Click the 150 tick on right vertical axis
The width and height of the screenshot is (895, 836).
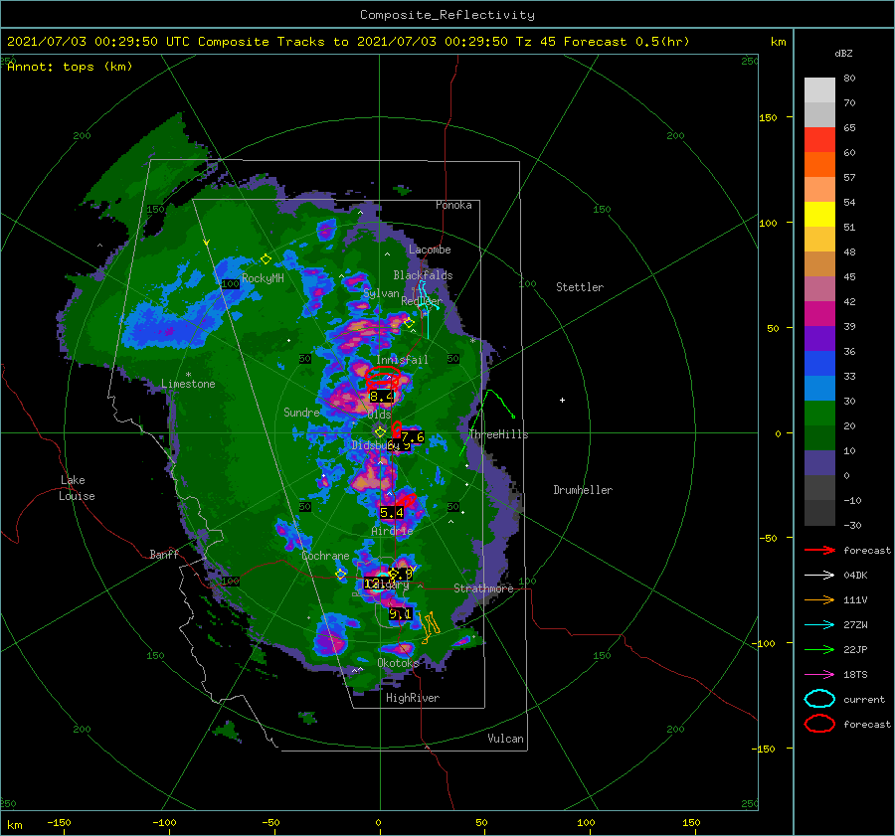tap(768, 117)
